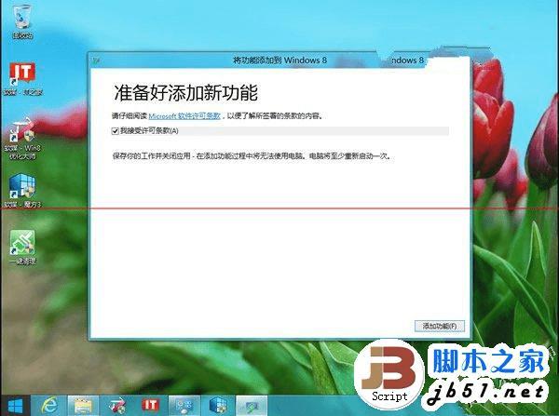This screenshot has height=416, width=559.
Task: Launch Internet Explorer from the taskbar
Action: (49, 406)
